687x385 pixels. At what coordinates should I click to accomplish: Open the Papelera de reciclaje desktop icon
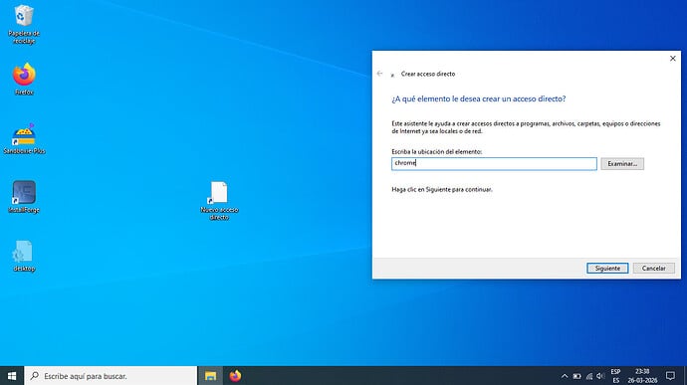pos(24,24)
